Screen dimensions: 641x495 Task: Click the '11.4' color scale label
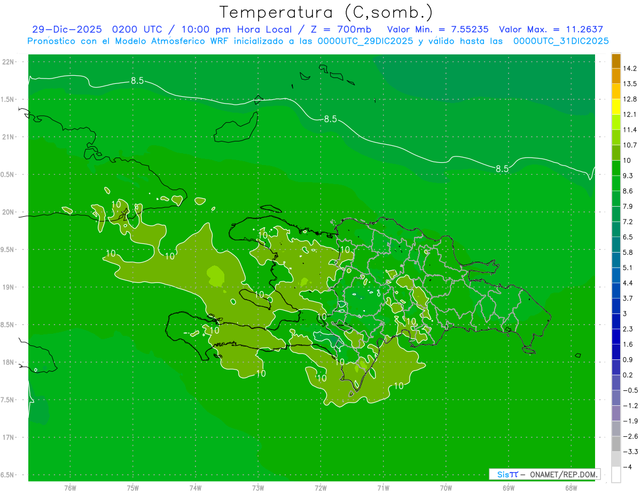point(630,130)
